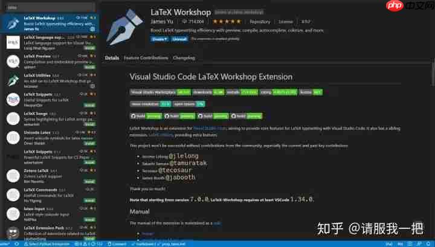Click the LaTeX Songs extension icon
This screenshot has width=435, height=247.
(x=13, y=118)
